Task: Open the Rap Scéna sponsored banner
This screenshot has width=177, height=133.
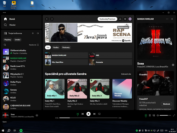Action: [88, 33]
